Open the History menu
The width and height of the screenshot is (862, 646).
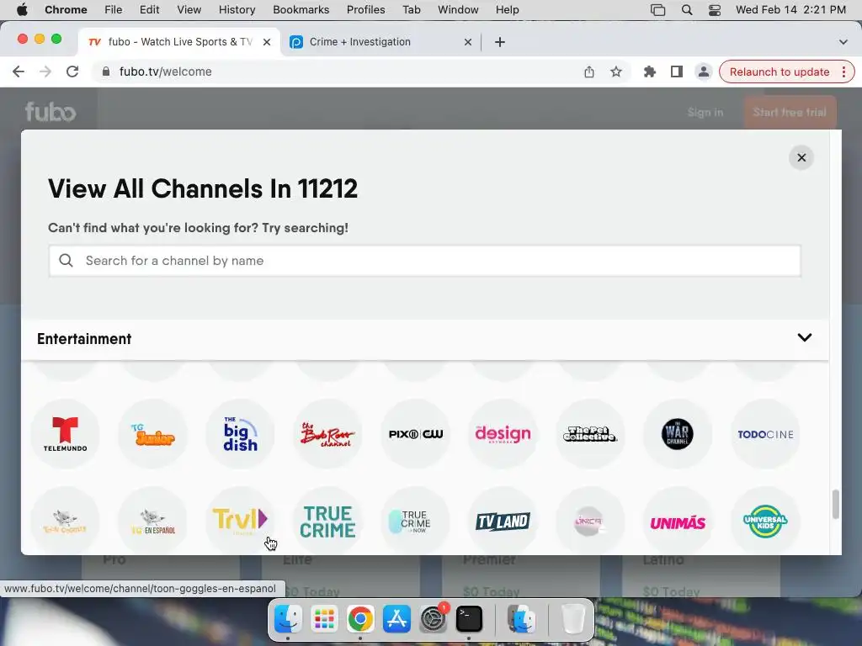[237, 9]
